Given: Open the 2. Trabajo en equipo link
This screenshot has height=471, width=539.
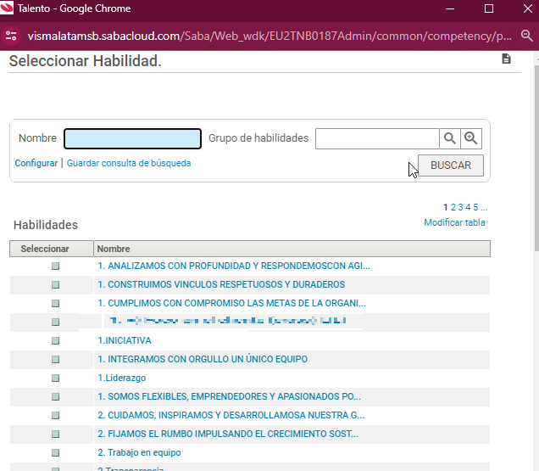Looking at the screenshot, I should click(x=139, y=452).
